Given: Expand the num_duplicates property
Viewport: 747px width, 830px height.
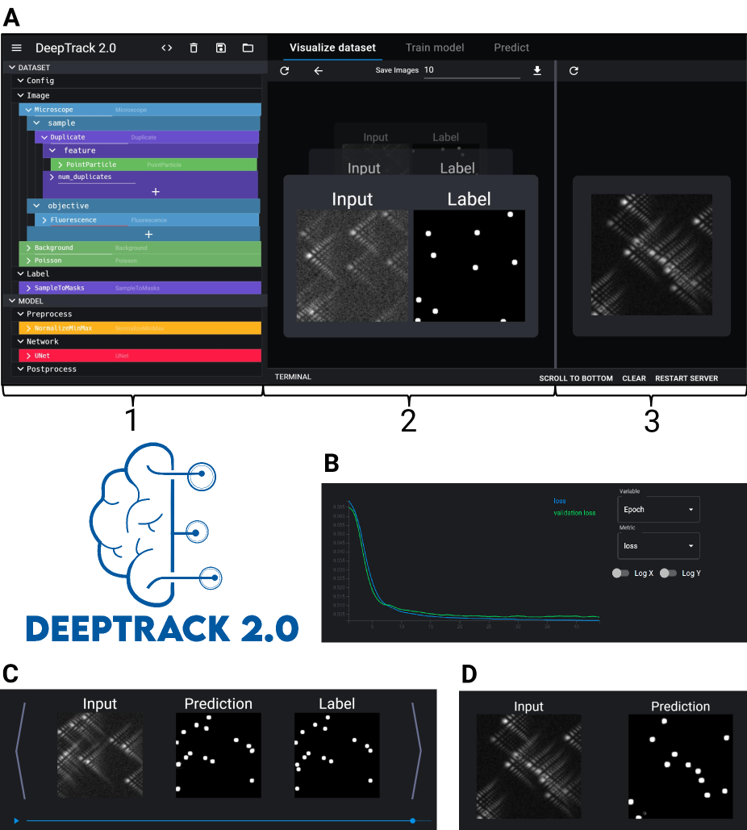Looking at the screenshot, I should (x=52, y=177).
